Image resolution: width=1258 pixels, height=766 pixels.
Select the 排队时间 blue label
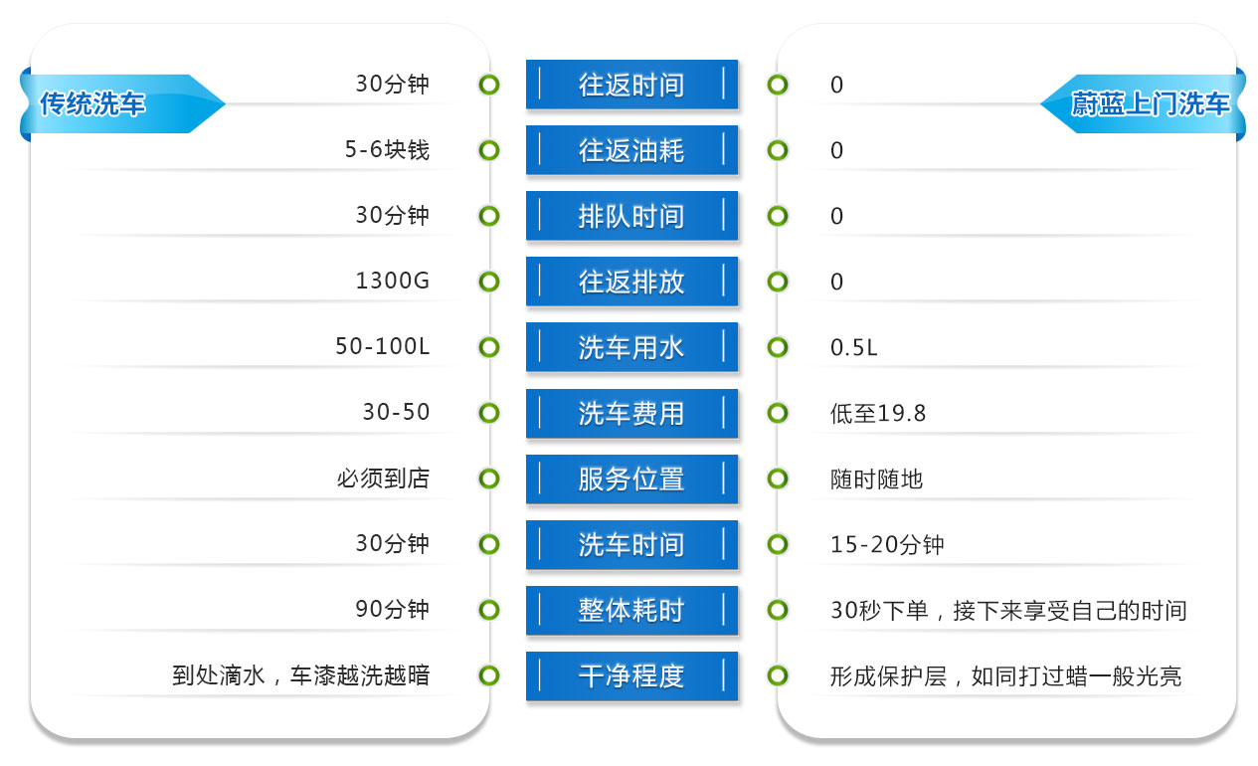click(x=631, y=216)
